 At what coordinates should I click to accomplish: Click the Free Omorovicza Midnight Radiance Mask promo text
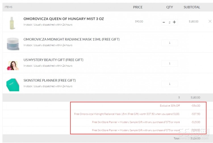coord(127,114)
